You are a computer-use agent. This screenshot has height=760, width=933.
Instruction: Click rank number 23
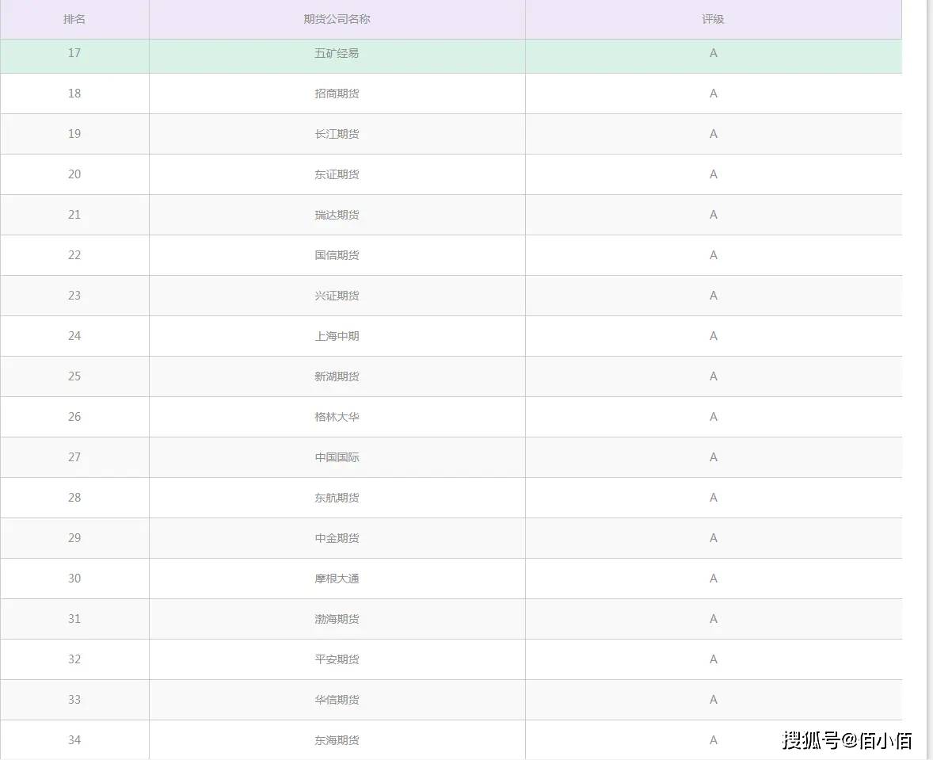pyautogui.click(x=74, y=296)
